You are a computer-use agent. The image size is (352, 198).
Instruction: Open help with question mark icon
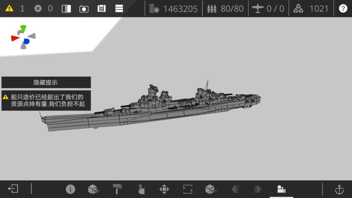pyautogui.click(x=343, y=8)
